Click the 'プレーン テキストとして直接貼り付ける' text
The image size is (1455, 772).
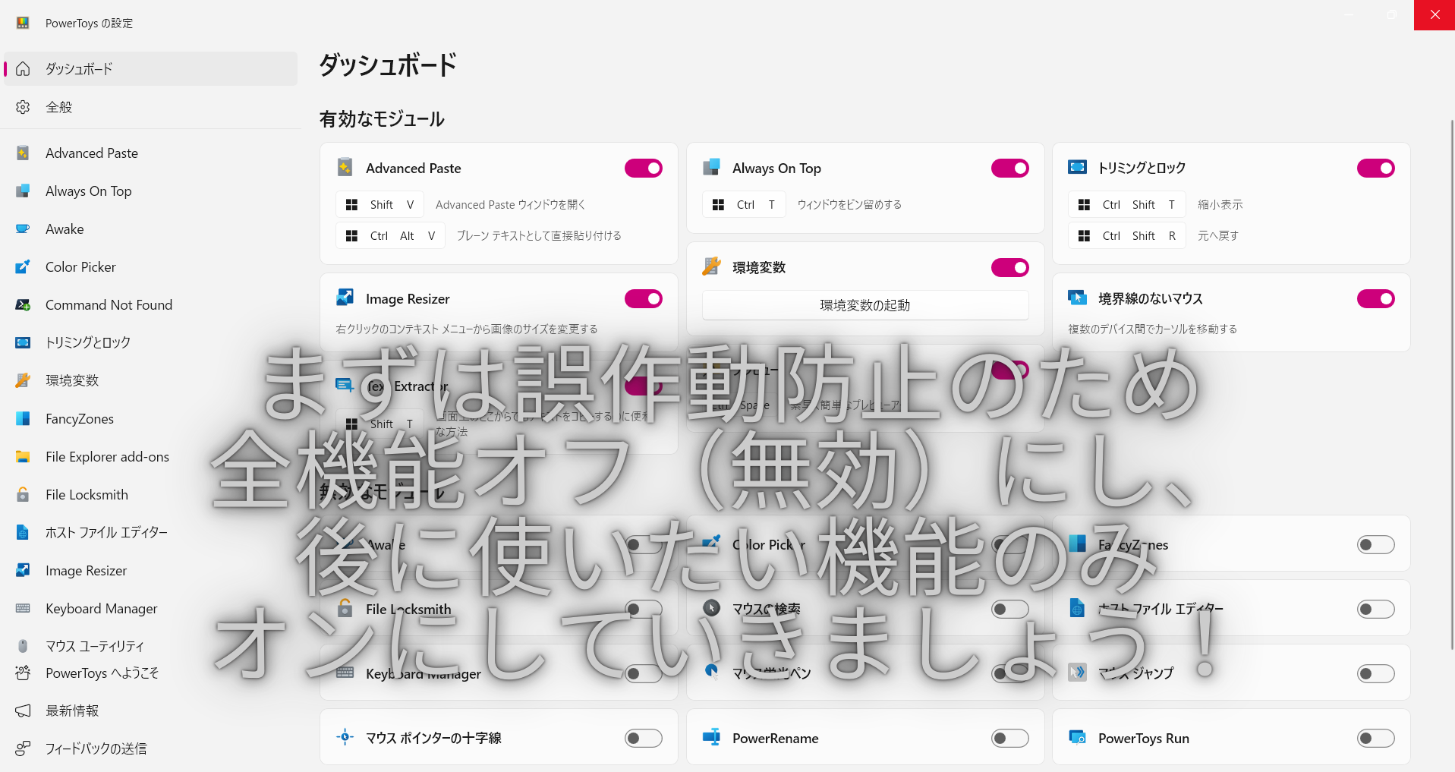(x=539, y=236)
